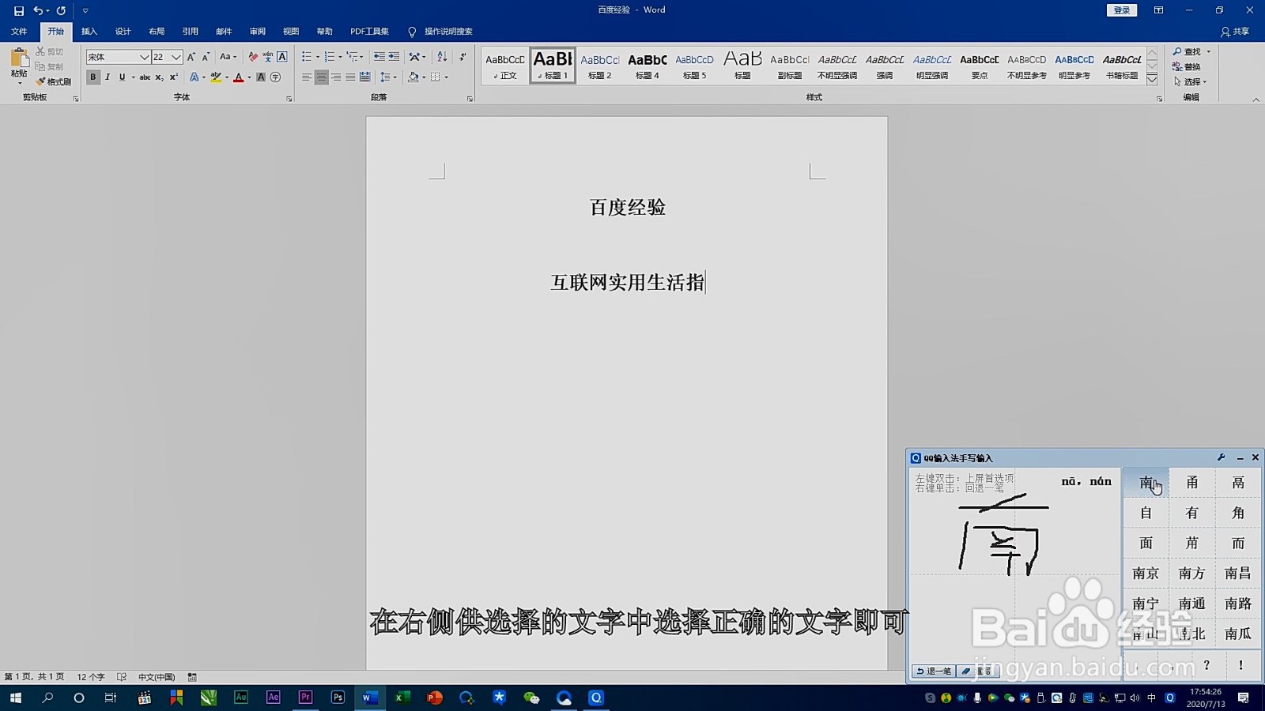Increase font size with the grow font icon
This screenshot has width=1265, height=711.
[191, 57]
